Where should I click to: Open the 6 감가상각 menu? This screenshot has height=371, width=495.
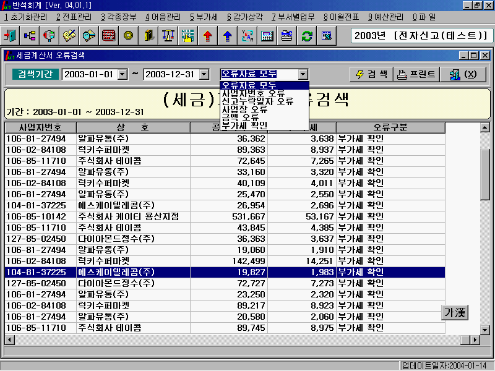coord(244,17)
